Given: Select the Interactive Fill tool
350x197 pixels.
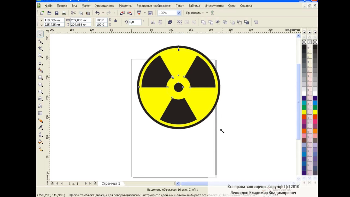Looking at the screenshot, I should tap(40, 149).
